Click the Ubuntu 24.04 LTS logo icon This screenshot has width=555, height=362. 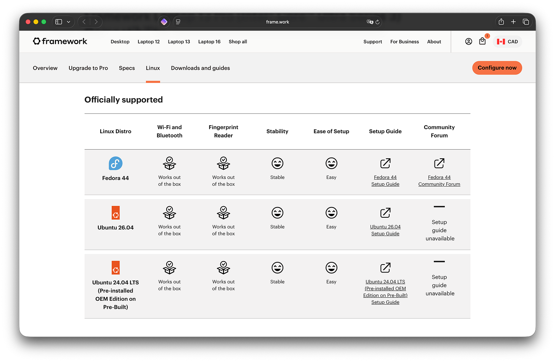[x=115, y=268]
